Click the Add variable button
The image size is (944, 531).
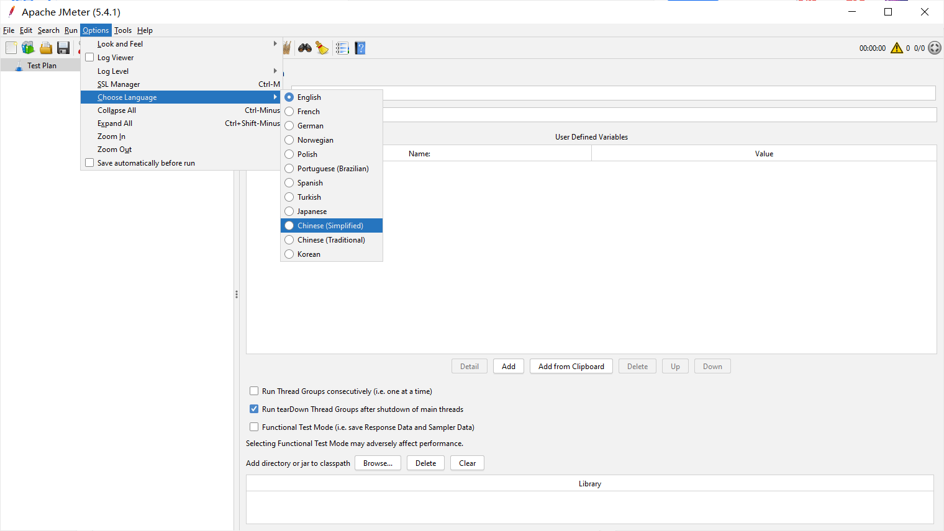[x=509, y=367]
